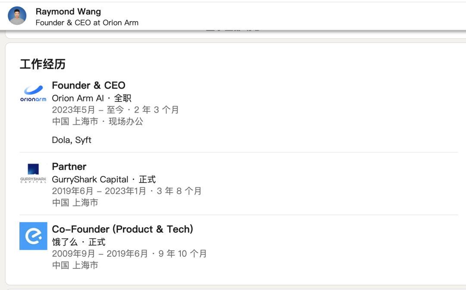Click the Raymond Wang name in header
This screenshot has width=466, height=290.
point(68,11)
